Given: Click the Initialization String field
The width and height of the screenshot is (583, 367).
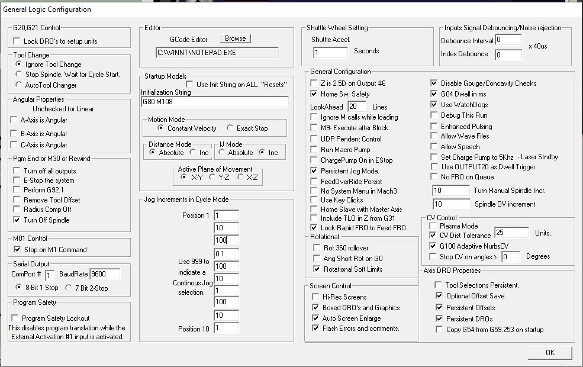Looking at the screenshot, I should tap(215, 101).
